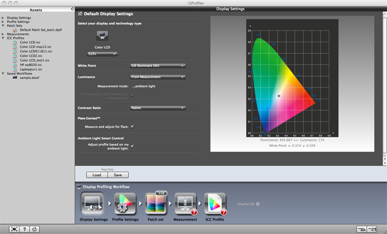Open the ICC Profile workflow step icon
The image size is (387, 234).
pos(215,204)
